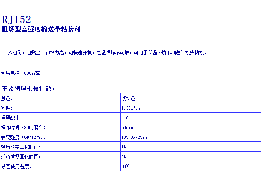Click the 包装规格：600g/套 text line
This screenshot has height=171, width=261.
21,73
